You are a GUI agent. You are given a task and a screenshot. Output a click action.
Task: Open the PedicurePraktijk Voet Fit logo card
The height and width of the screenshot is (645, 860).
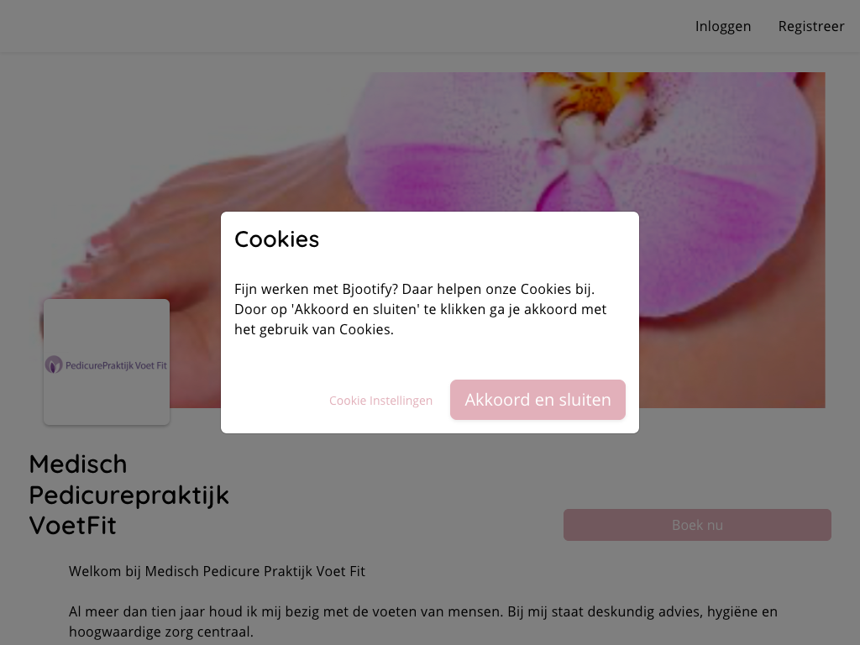pos(107,362)
